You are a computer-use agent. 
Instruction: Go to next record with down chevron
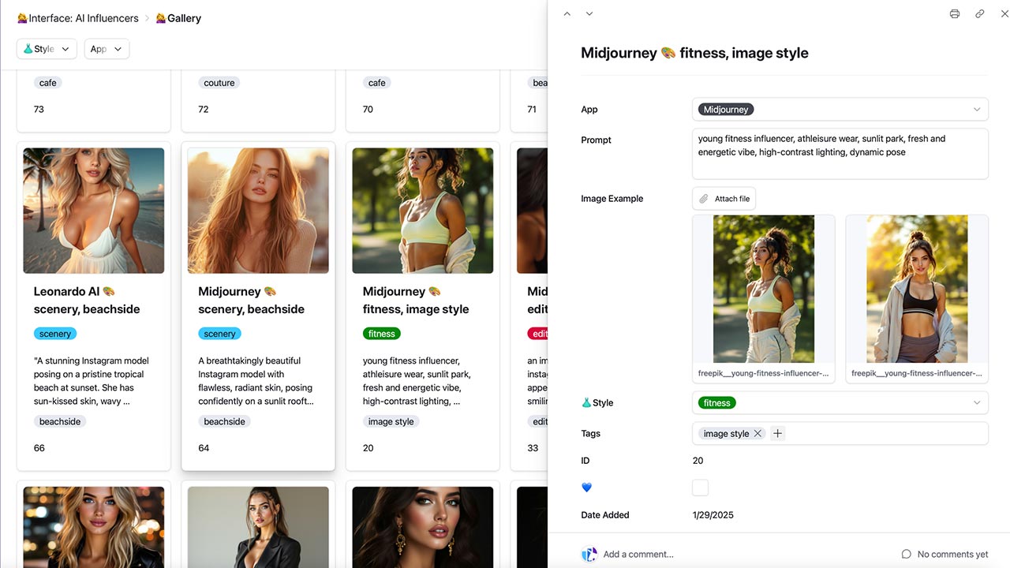[589, 13]
